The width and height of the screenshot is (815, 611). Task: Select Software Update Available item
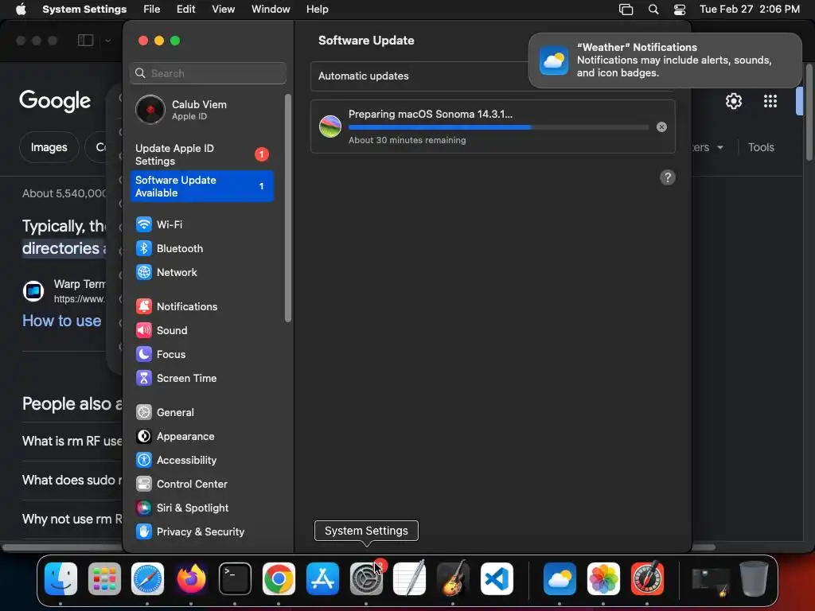tap(201, 186)
